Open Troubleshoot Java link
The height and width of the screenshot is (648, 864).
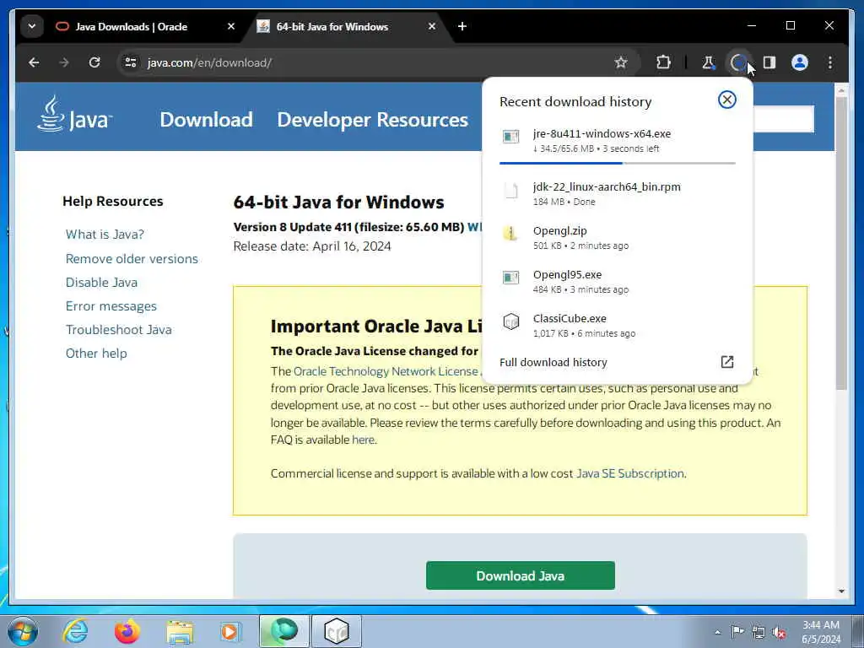(118, 330)
